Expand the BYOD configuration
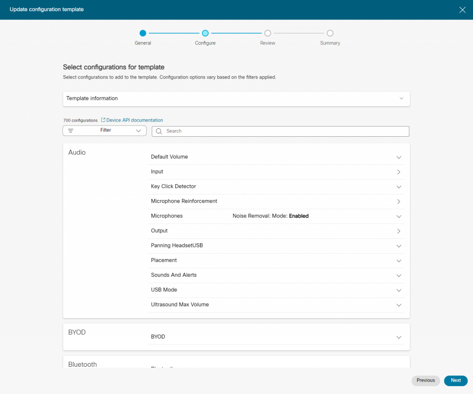 pos(399,337)
